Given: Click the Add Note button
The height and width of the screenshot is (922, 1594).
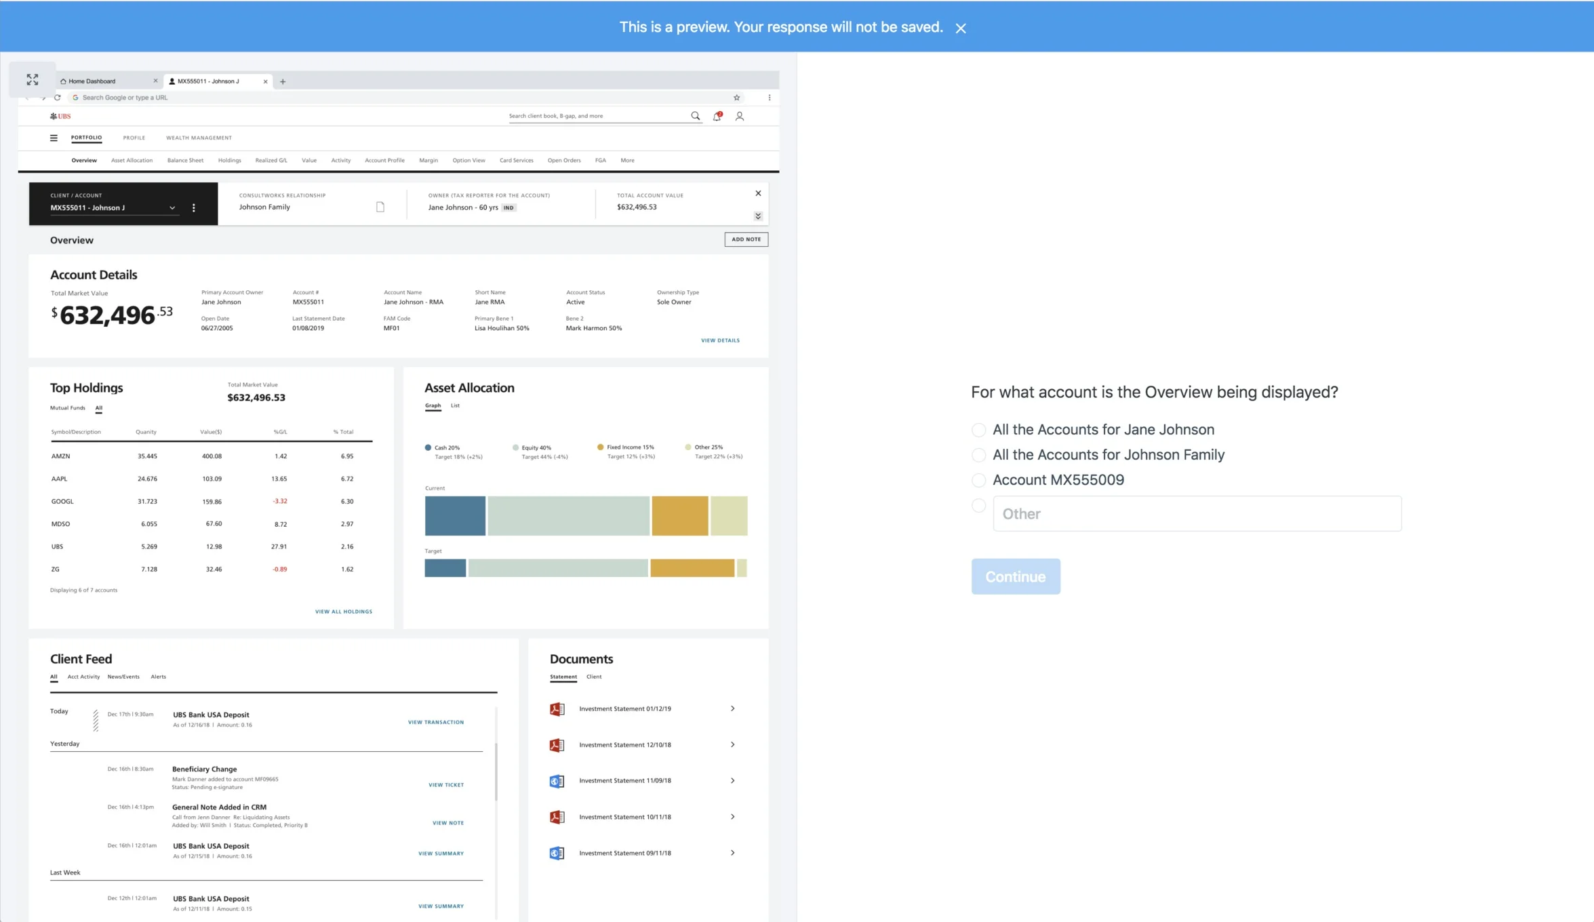Looking at the screenshot, I should [x=746, y=239].
